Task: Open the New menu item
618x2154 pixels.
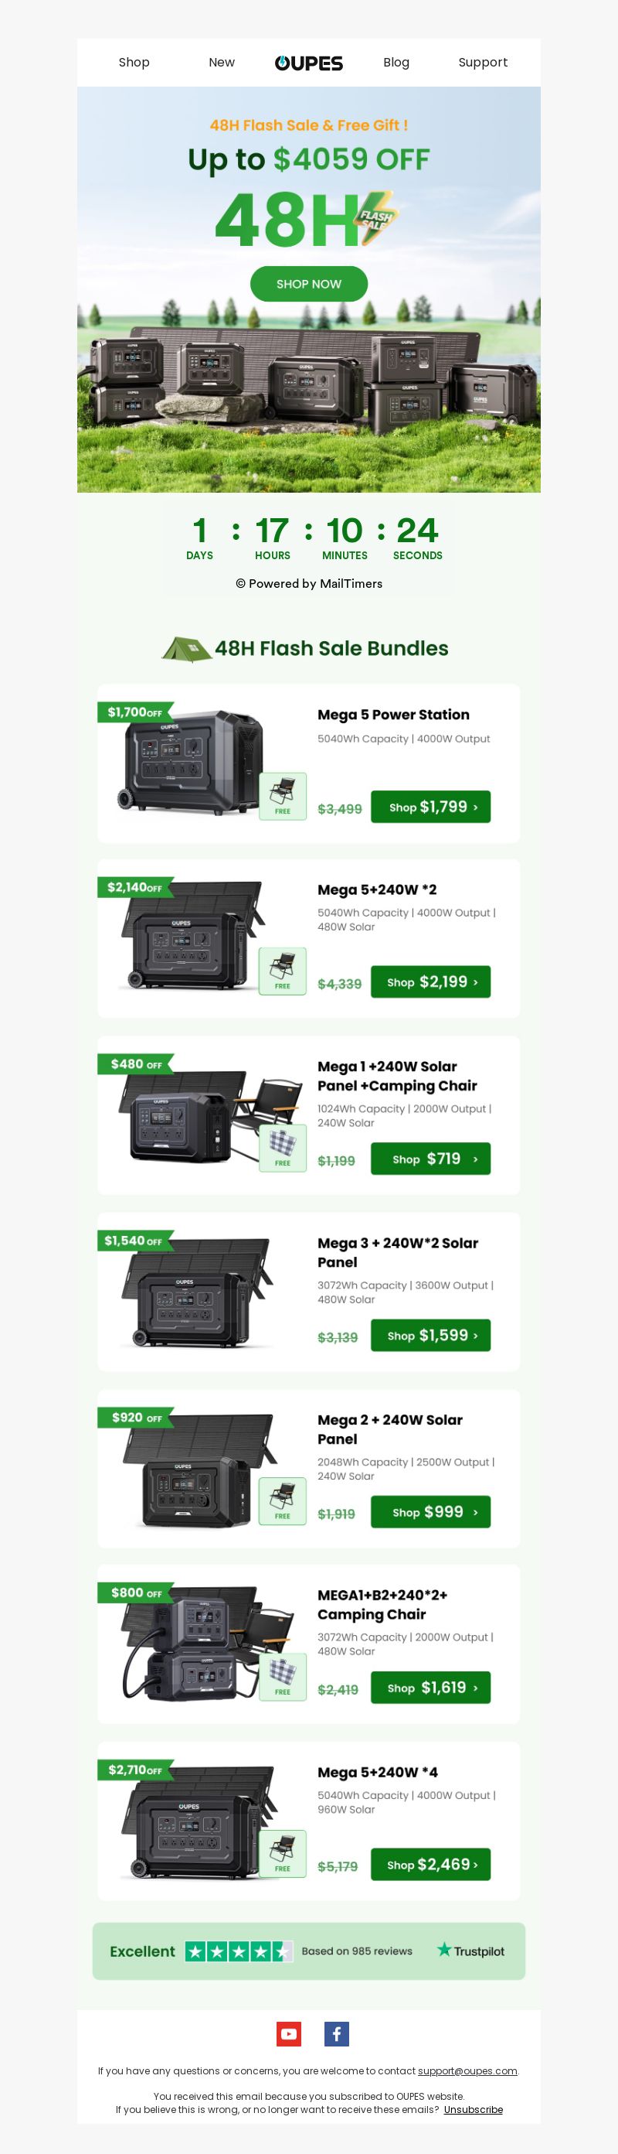Action: (x=221, y=63)
